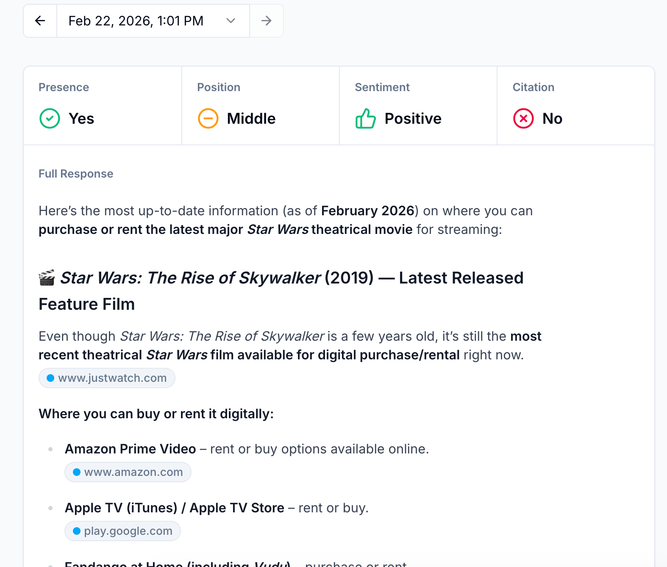Click 'Where you can buy or rent' text
This screenshot has height=567, width=667.
156,414
